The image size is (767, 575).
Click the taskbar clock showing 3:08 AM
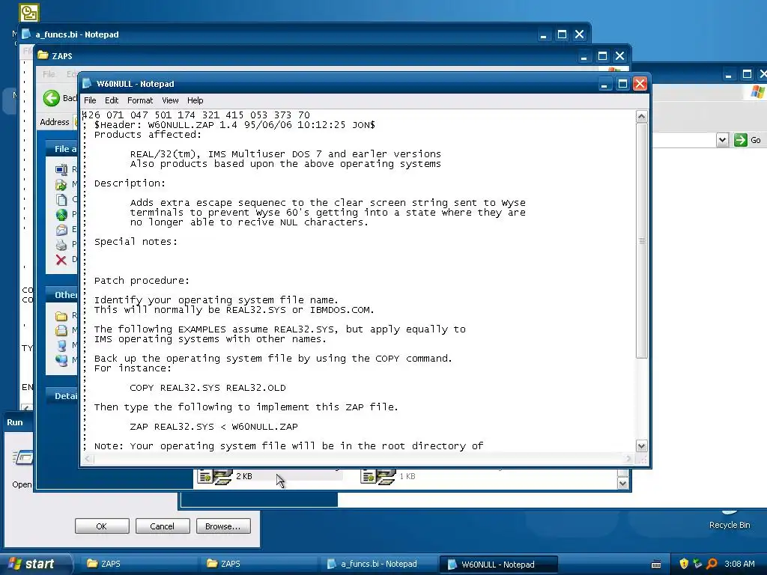click(739, 564)
